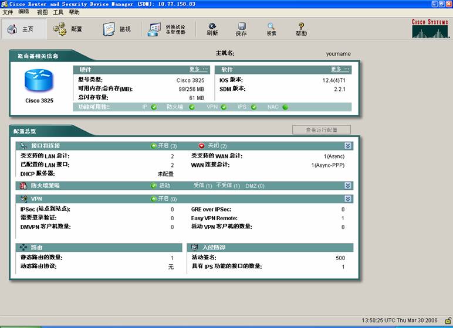The height and width of the screenshot is (328, 453).
Task: Click the IPS feature green check icon
Action: (253, 107)
